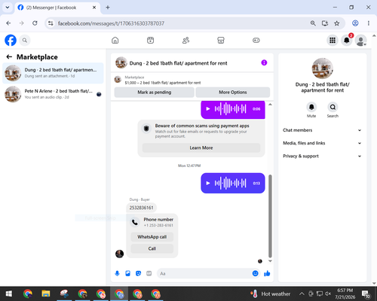Click the install app icon in address bar
377x301 pixels.
click(325, 23)
